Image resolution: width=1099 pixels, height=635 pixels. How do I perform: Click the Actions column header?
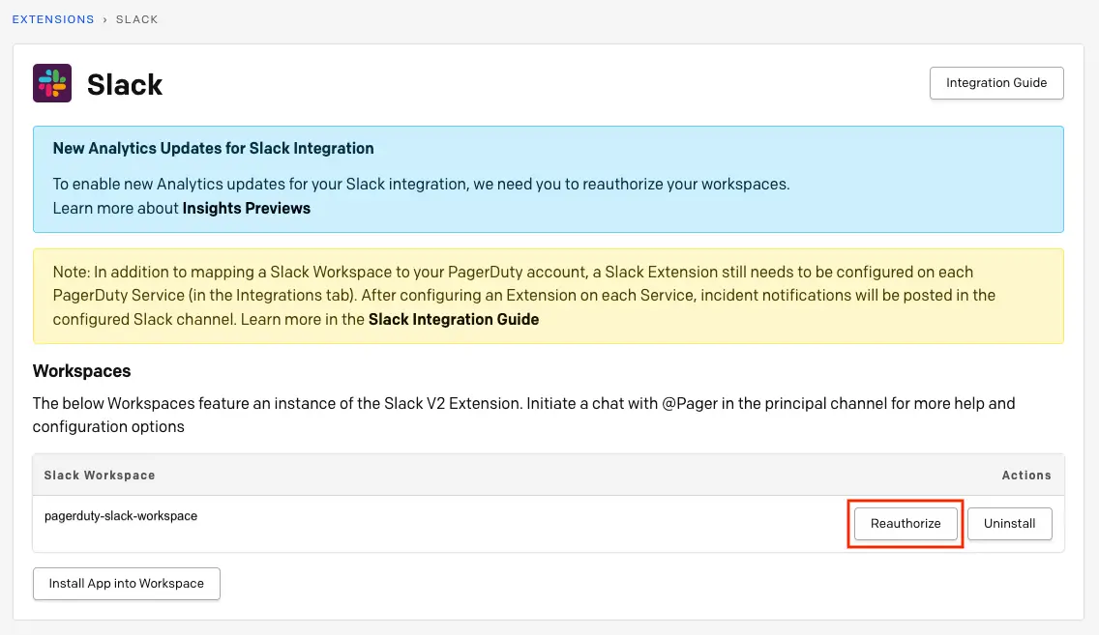[x=1025, y=476]
